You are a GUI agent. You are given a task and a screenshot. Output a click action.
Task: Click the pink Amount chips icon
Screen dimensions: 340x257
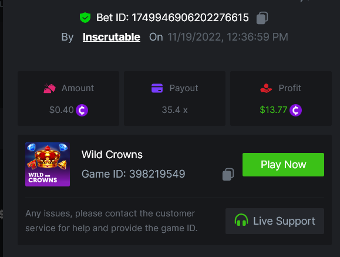49,88
